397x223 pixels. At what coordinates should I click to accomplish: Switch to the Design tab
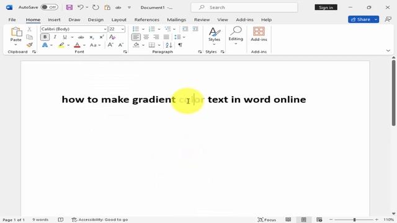(96, 19)
